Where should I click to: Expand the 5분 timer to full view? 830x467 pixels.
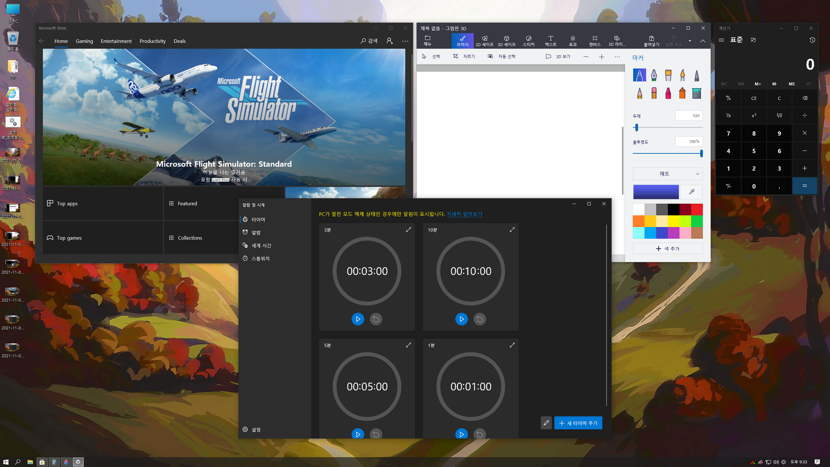point(409,345)
